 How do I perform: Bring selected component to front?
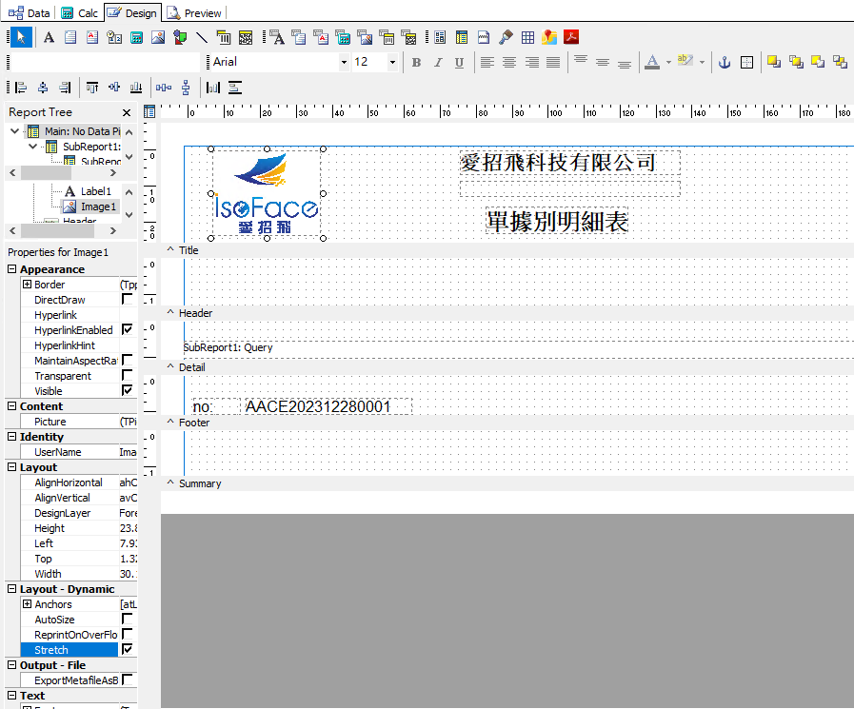pyautogui.click(x=773, y=62)
